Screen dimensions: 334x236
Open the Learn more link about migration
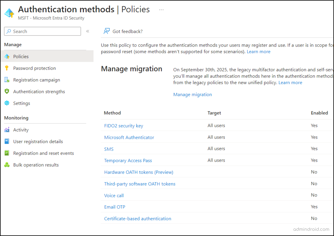tap(290, 82)
